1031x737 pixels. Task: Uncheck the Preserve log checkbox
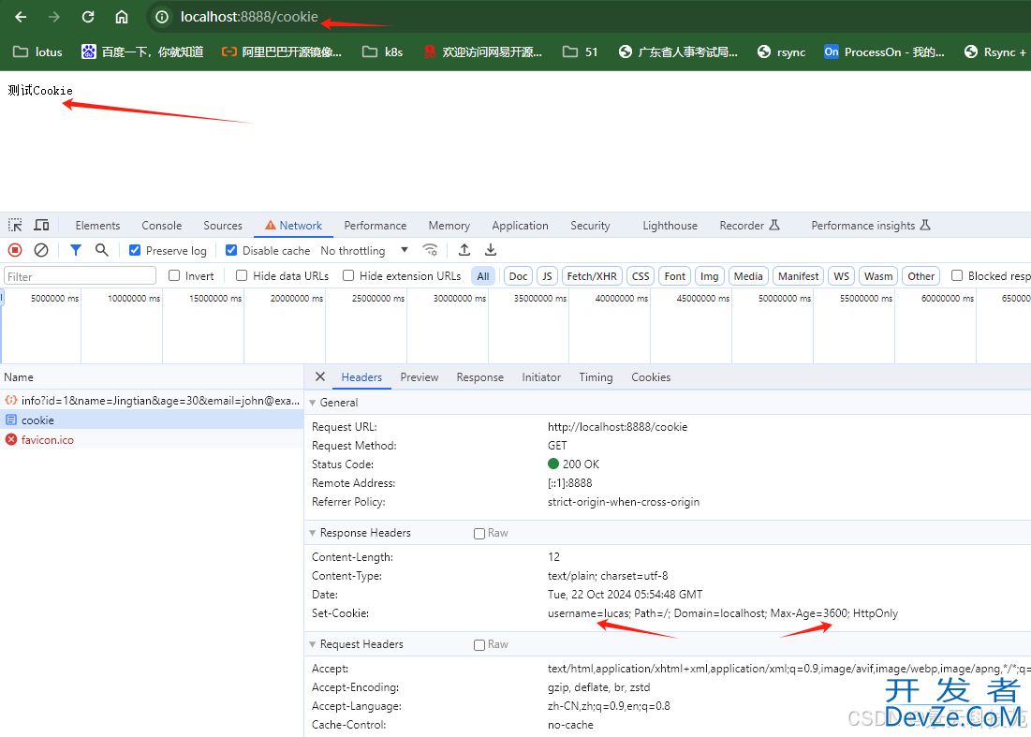point(135,251)
